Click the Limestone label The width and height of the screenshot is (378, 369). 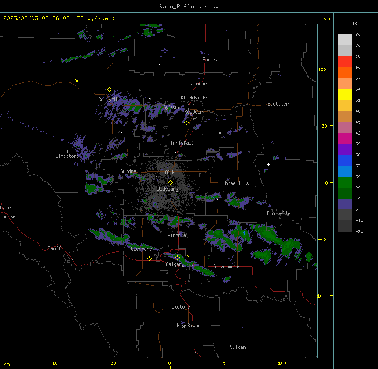(67, 156)
